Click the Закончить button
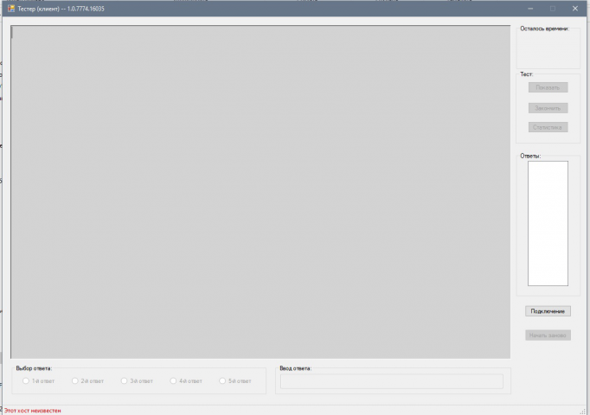Image resolution: width=590 pixels, height=415 pixels. pos(548,108)
